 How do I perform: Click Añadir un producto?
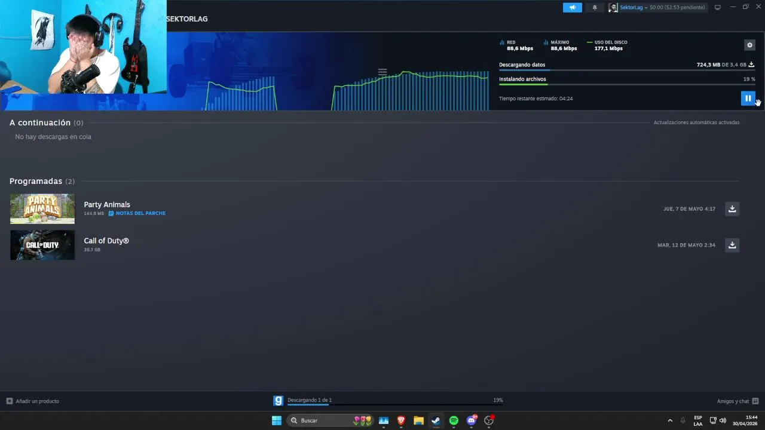pyautogui.click(x=37, y=401)
